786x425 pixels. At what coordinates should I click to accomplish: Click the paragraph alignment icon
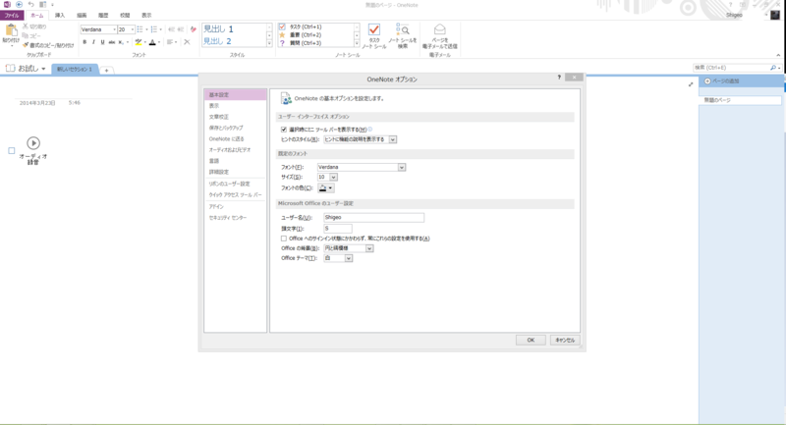tap(170, 42)
